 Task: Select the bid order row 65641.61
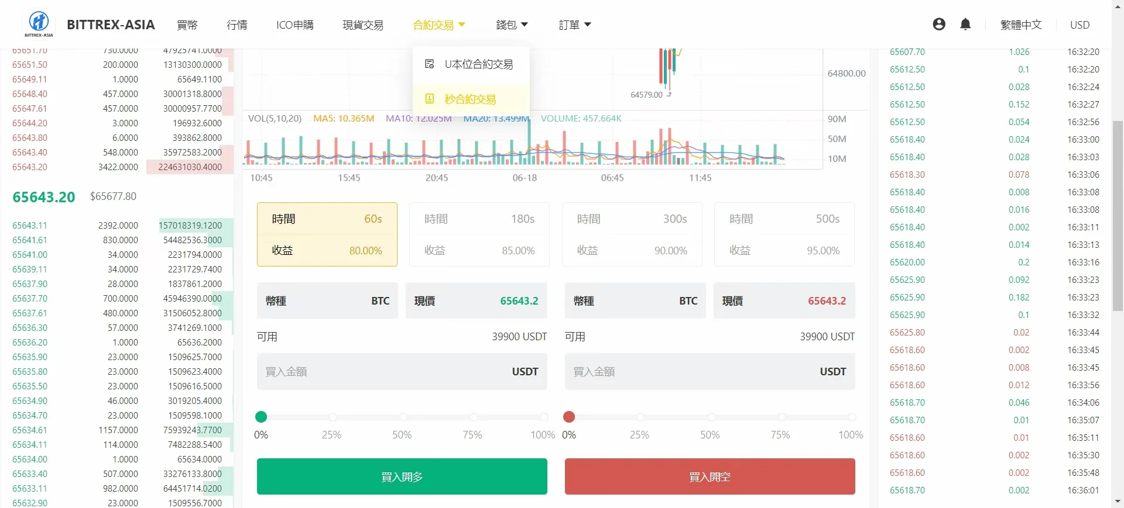[x=117, y=240]
